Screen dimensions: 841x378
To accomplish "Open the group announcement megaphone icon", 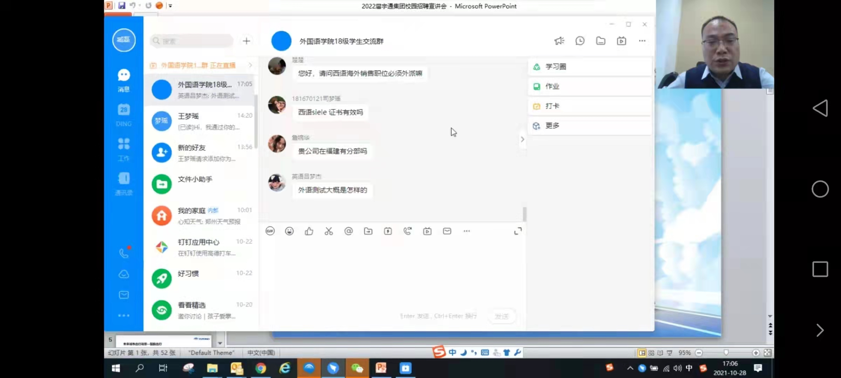I will click(x=559, y=41).
